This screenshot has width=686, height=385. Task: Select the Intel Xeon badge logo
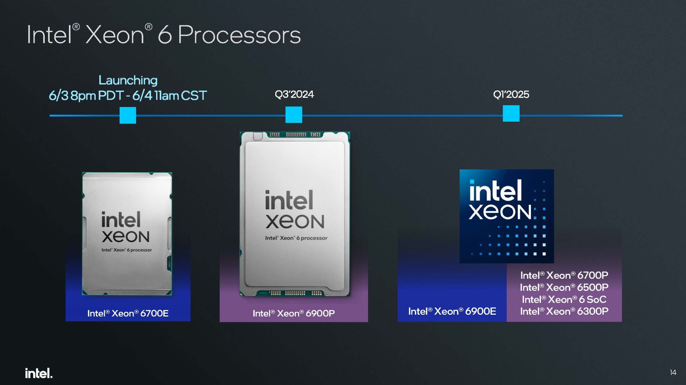[507, 216]
